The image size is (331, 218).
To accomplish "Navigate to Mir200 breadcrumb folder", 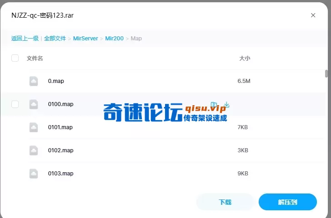I will 114,38.
